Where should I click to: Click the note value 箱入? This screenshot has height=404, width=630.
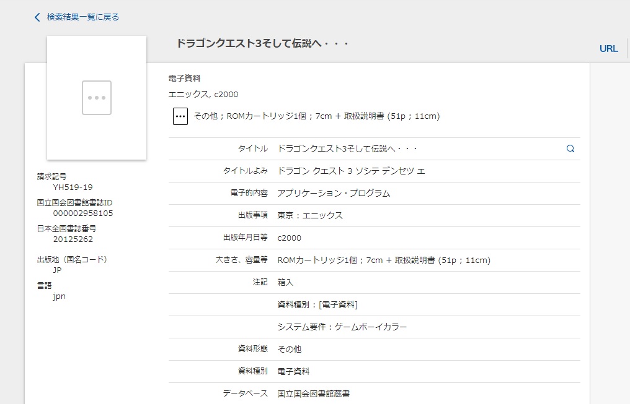[285, 283]
